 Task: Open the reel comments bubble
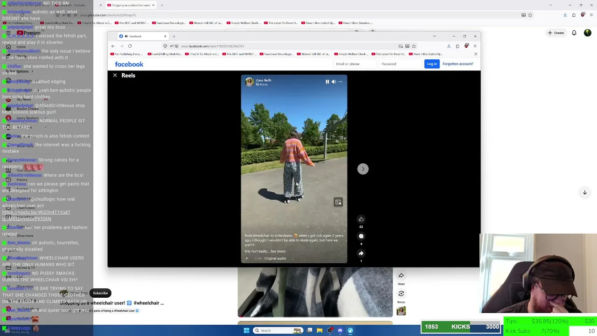pyautogui.click(x=361, y=236)
